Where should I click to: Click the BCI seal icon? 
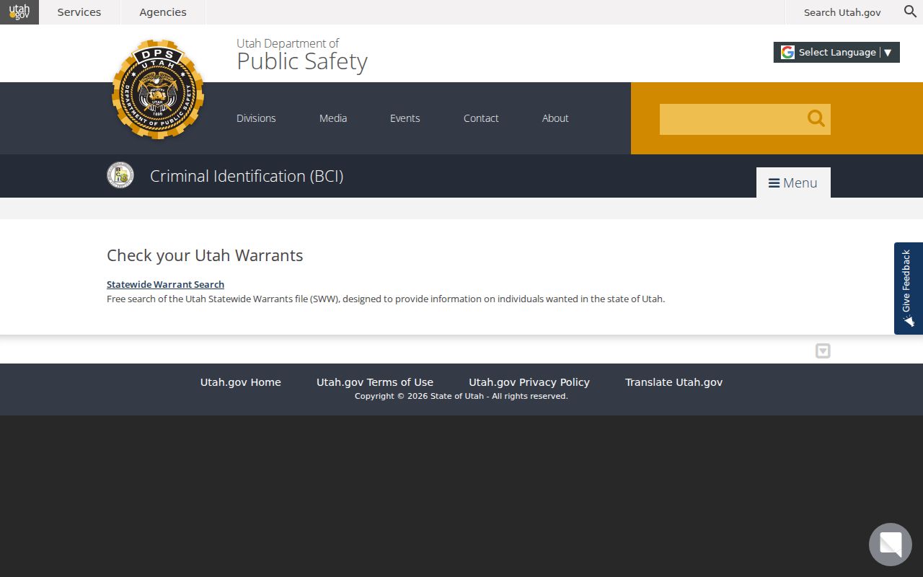click(x=120, y=175)
